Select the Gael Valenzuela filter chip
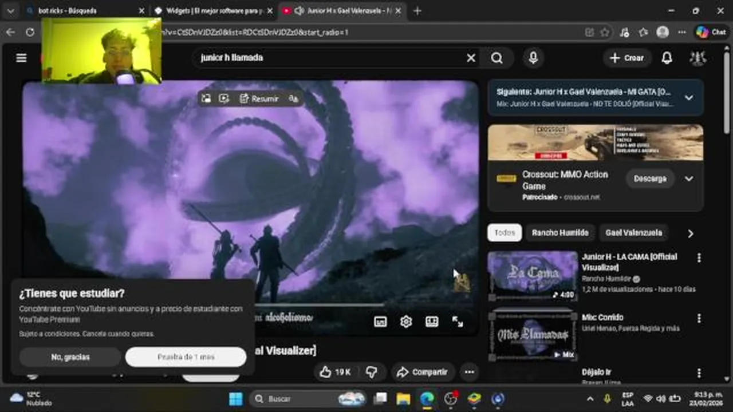Viewport: 733px width, 412px height. 633,233
